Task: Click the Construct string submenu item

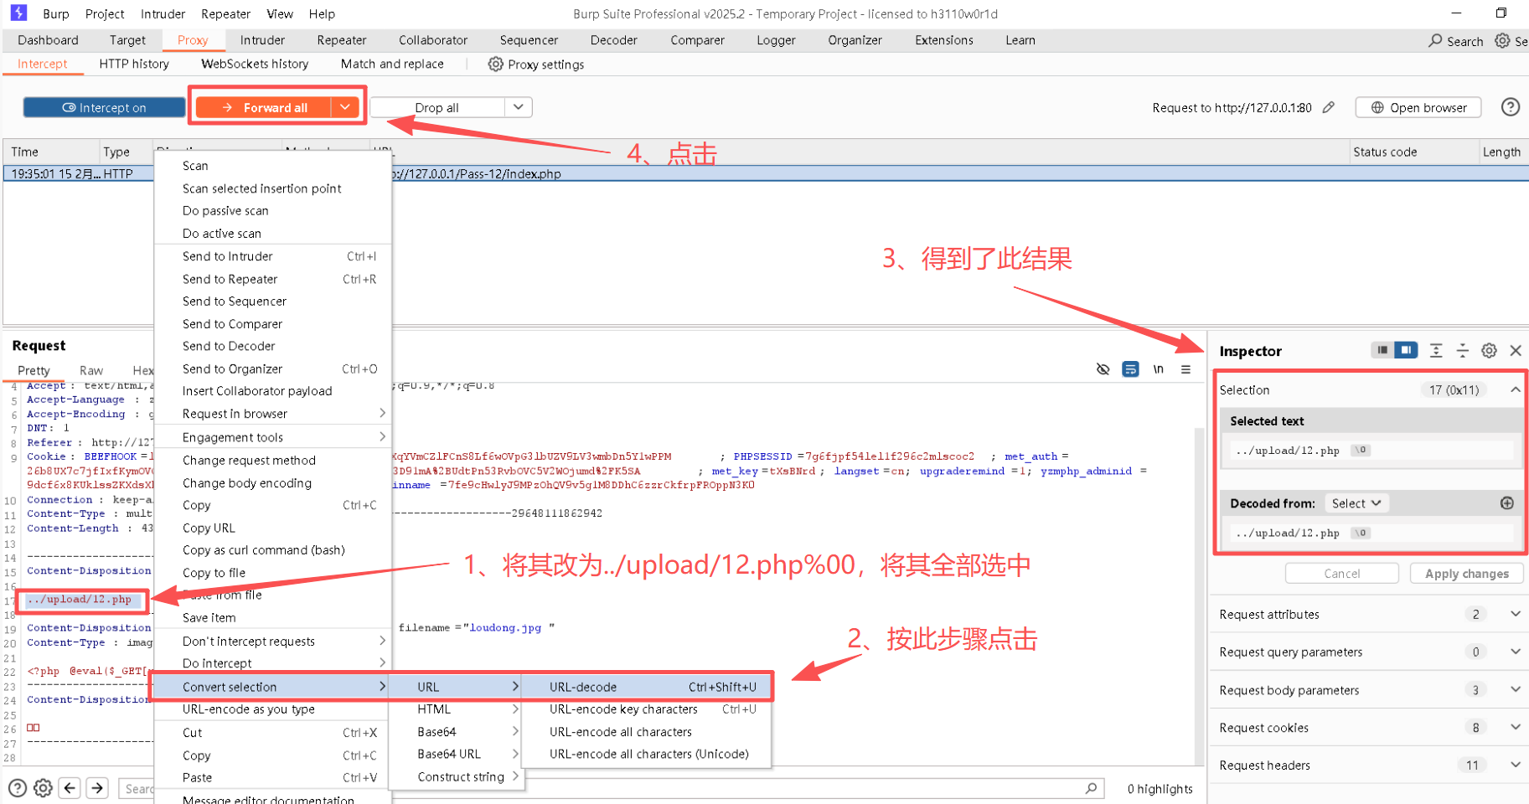Action: 456,777
